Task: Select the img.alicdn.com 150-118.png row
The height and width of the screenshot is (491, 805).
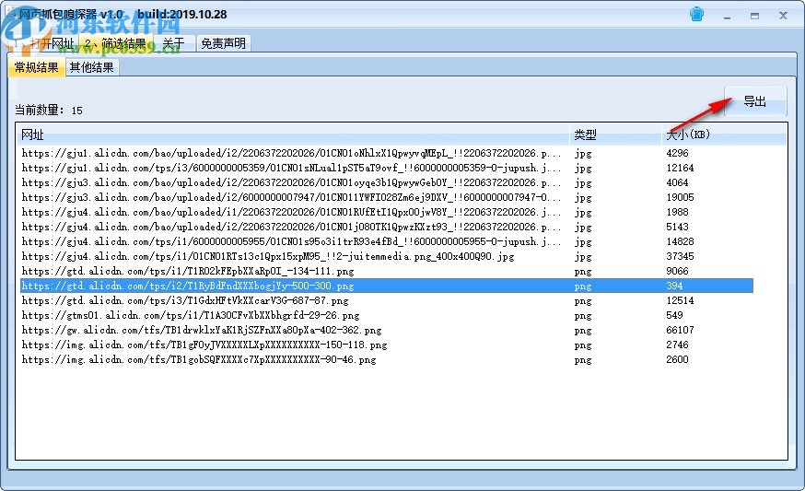Action: click(387, 345)
